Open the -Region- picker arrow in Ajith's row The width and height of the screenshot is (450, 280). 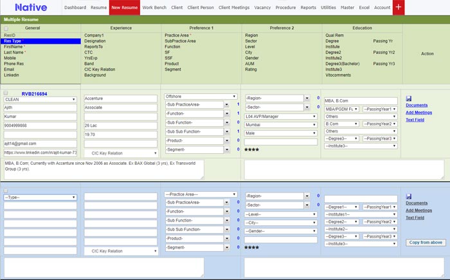click(307, 98)
